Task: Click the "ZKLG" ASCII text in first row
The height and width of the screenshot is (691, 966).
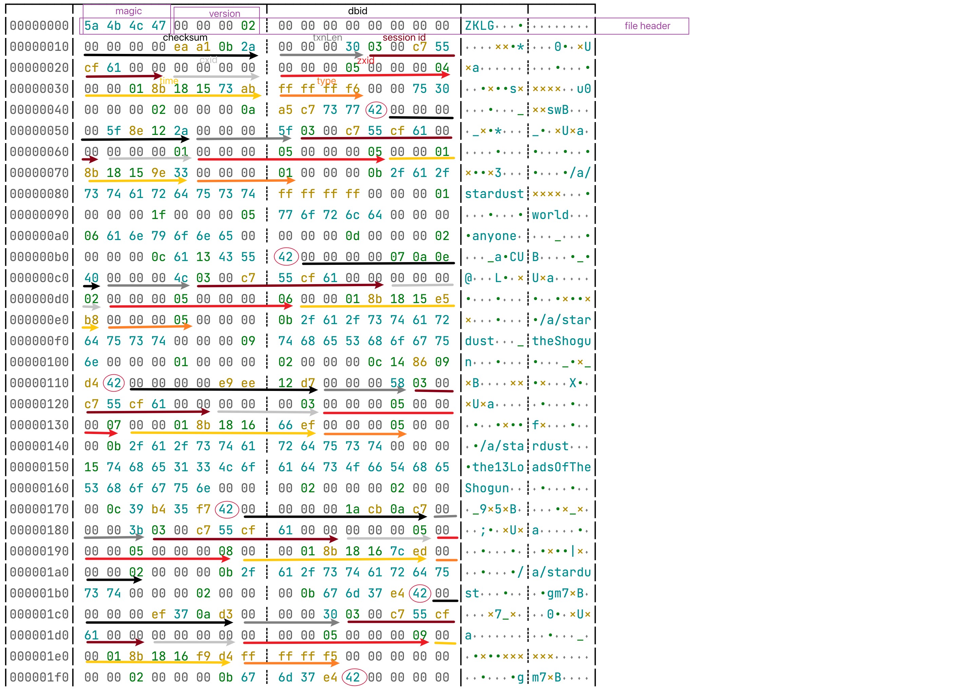Action: (x=479, y=26)
